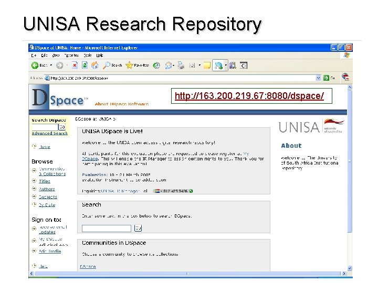Open the Edit menu
This screenshot has width=378, height=283.
pyautogui.click(x=44, y=56)
